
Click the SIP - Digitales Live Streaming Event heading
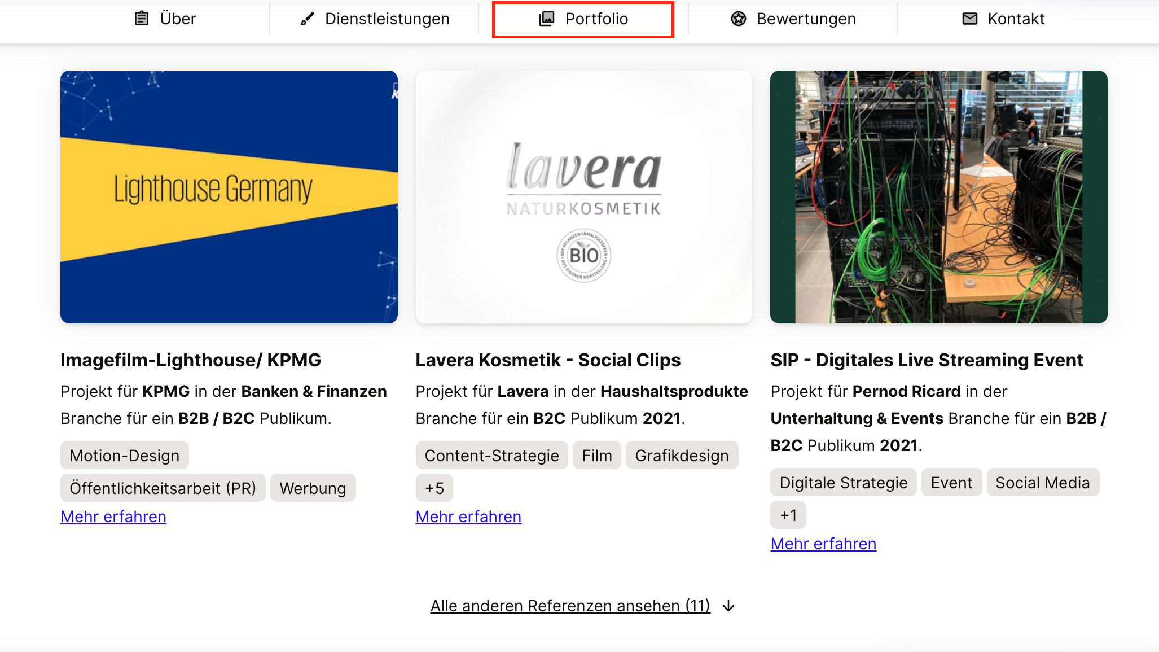927,360
